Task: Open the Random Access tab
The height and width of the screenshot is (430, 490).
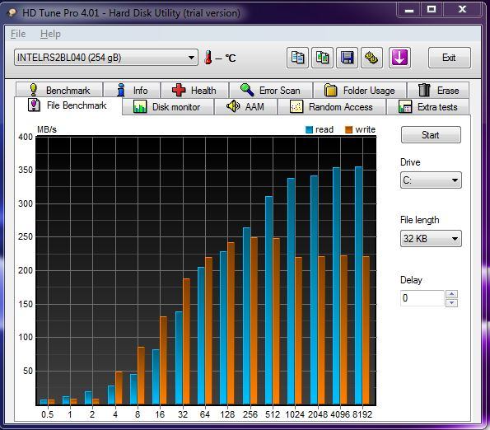Action: (332, 107)
